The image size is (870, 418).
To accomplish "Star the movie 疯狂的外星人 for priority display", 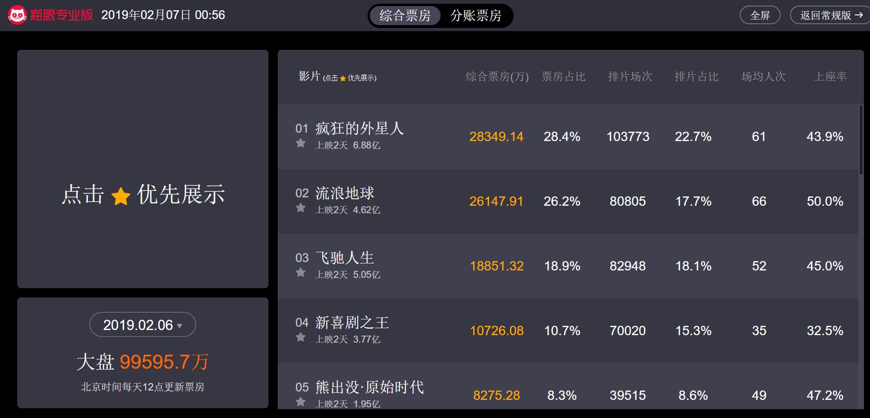I will tap(301, 143).
